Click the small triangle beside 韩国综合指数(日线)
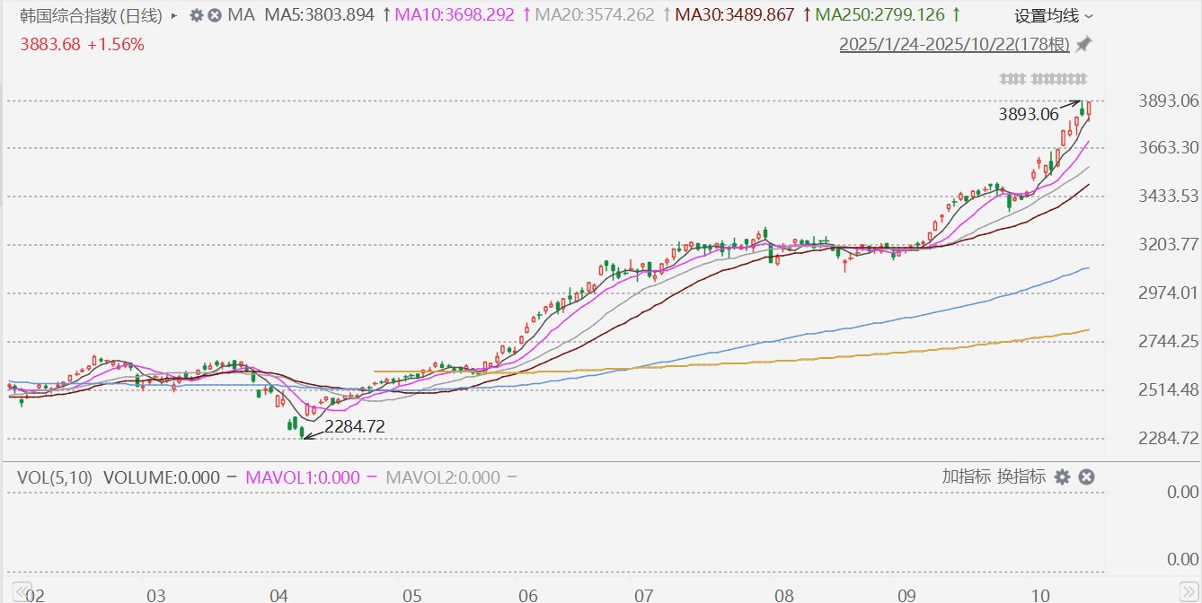Viewport: 1202px width, 603px height. 173,15
